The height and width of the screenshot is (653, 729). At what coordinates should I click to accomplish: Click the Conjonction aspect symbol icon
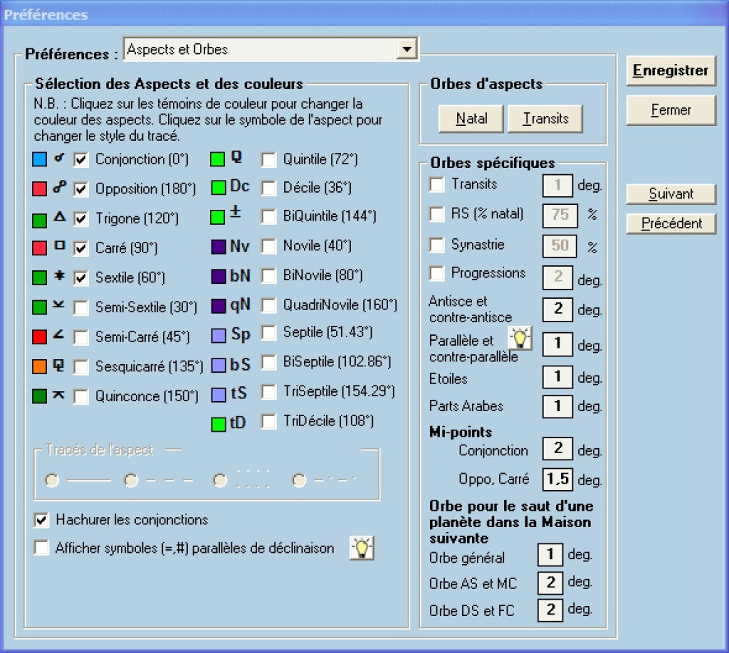(59, 159)
